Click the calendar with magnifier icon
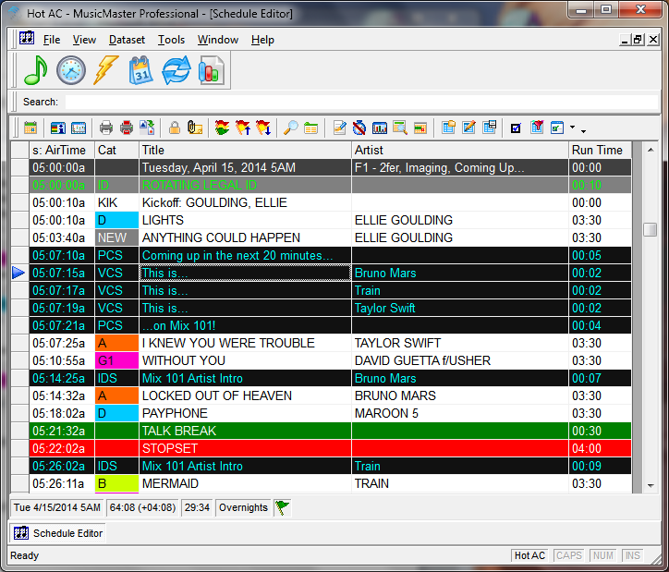This screenshot has height=572, width=669. pos(400,128)
